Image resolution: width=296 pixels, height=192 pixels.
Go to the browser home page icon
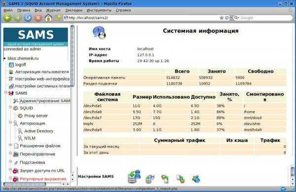[x=48, y=18]
